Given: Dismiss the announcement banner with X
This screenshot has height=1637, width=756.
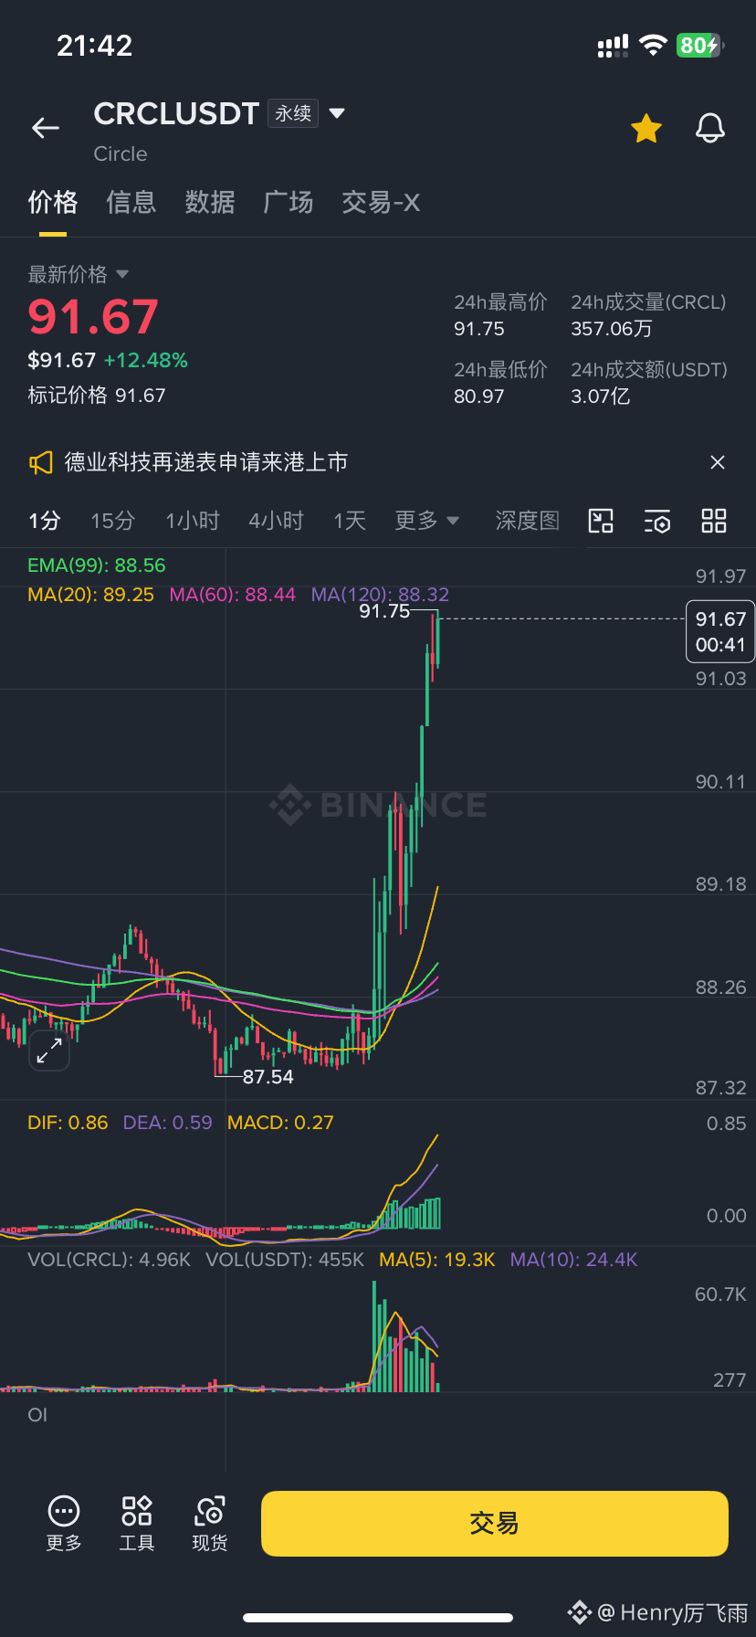Looking at the screenshot, I should pyautogui.click(x=718, y=462).
